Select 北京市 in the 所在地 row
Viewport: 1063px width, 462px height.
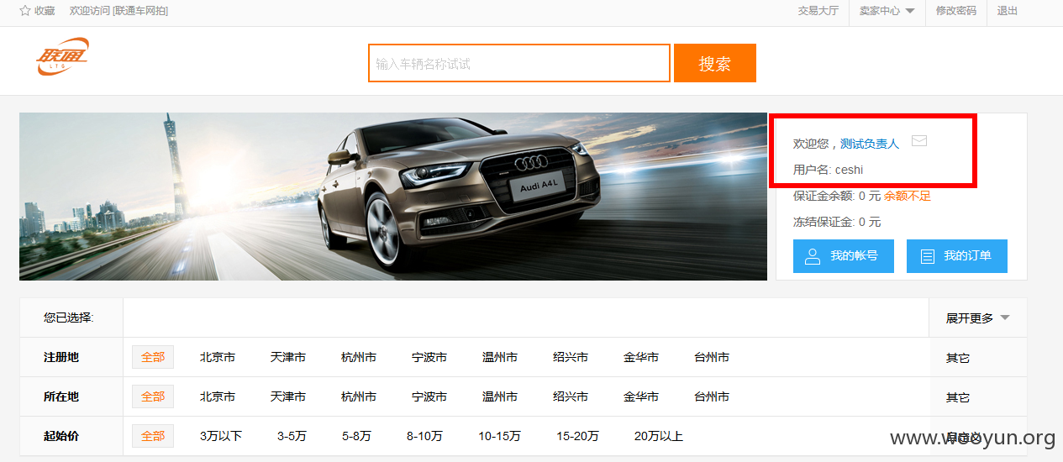coord(218,396)
